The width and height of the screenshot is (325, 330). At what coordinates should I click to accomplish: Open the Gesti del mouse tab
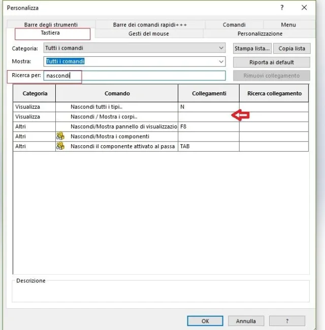(149, 34)
